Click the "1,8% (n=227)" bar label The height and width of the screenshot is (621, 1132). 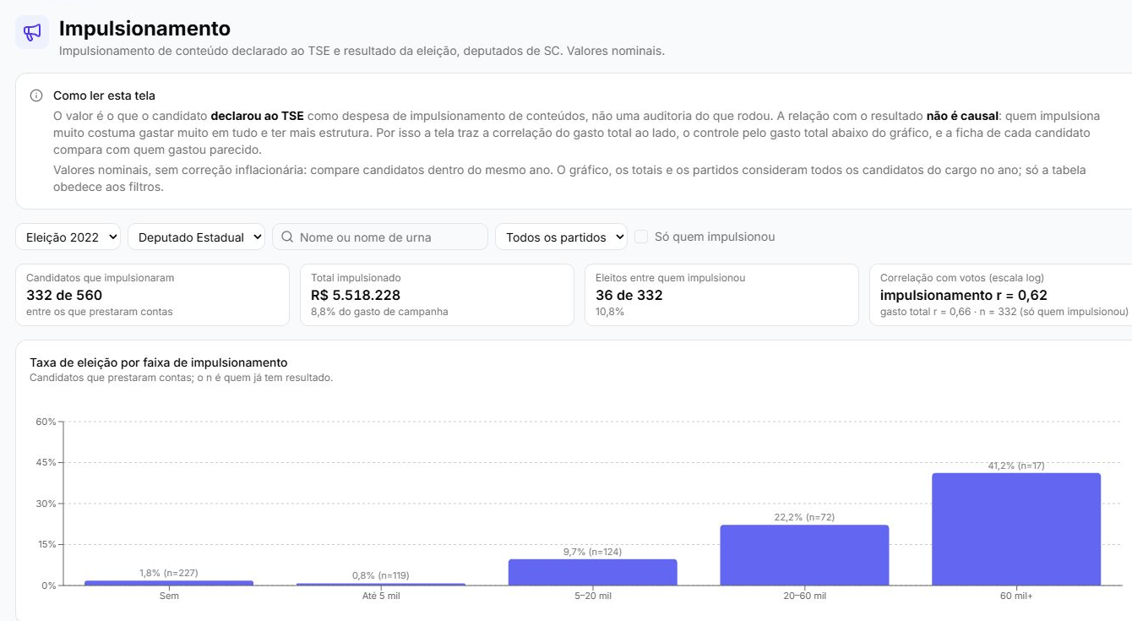point(169,573)
